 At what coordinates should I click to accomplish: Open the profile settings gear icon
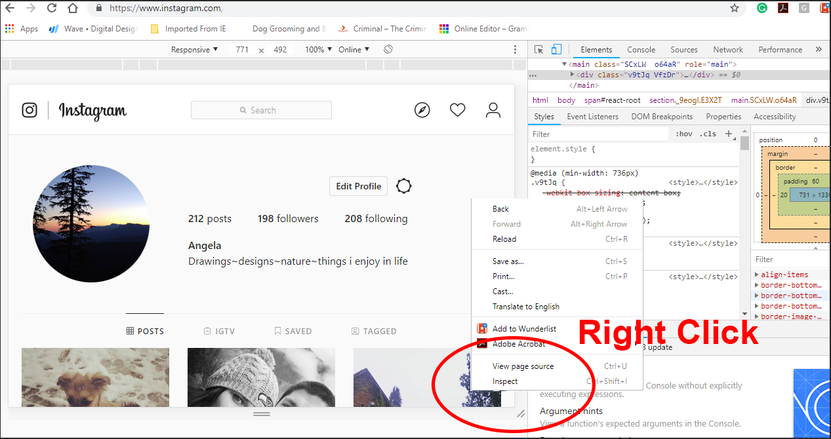point(404,186)
